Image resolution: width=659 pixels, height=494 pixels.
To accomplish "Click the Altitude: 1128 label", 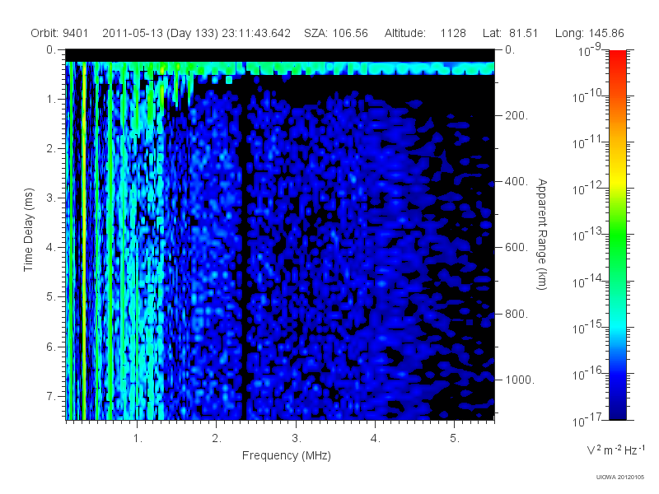I will [425, 33].
